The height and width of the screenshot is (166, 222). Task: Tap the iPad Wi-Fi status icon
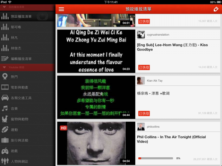(10, 2)
